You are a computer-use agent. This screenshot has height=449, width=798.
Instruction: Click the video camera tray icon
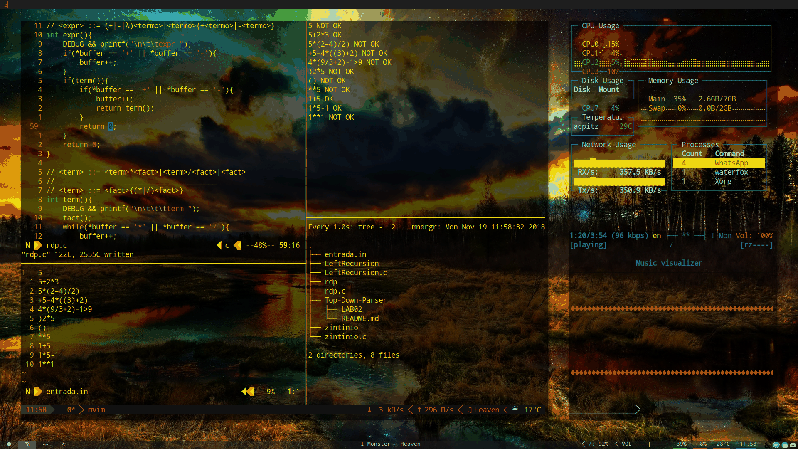pyautogui.click(x=776, y=445)
